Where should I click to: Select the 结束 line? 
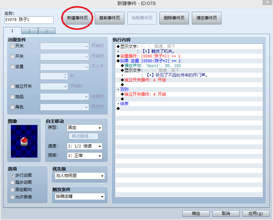coord(189,104)
